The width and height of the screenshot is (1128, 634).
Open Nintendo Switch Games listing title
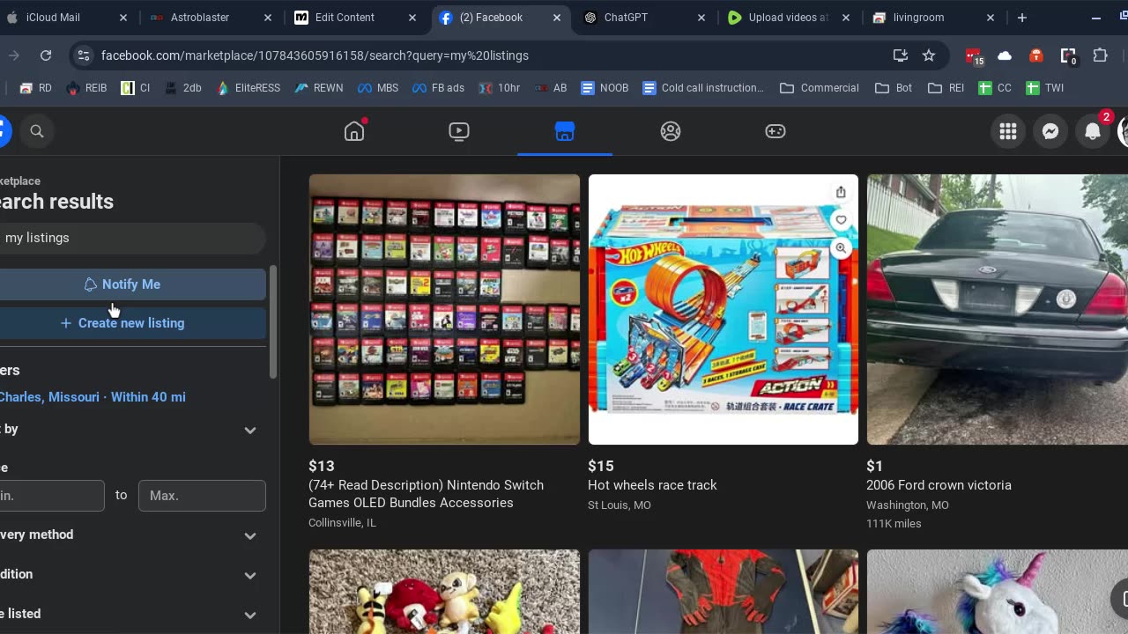[x=426, y=494]
